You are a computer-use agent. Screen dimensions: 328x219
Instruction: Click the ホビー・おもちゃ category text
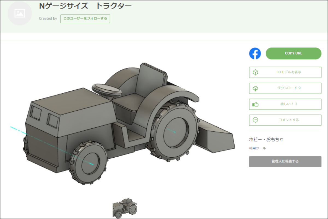[266, 139]
